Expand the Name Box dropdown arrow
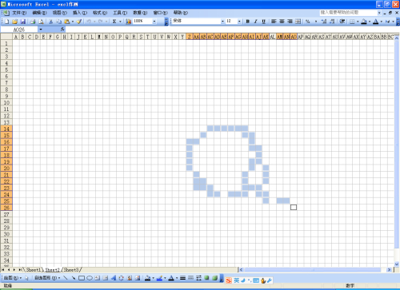Screen dimensions: 400x290 (41, 30)
